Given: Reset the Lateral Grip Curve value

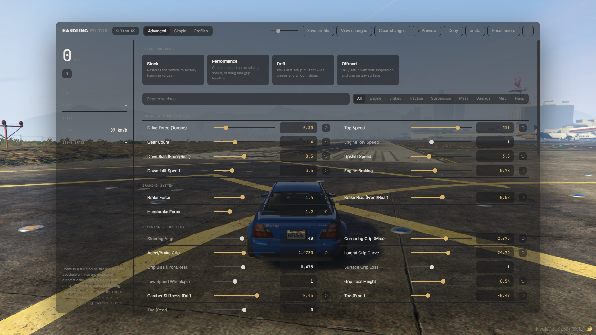Looking at the screenshot, I should point(523,252).
